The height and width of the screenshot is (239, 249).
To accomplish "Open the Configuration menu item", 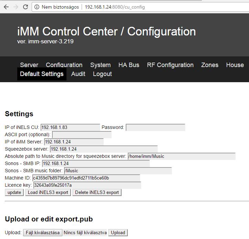I will point(64,65).
